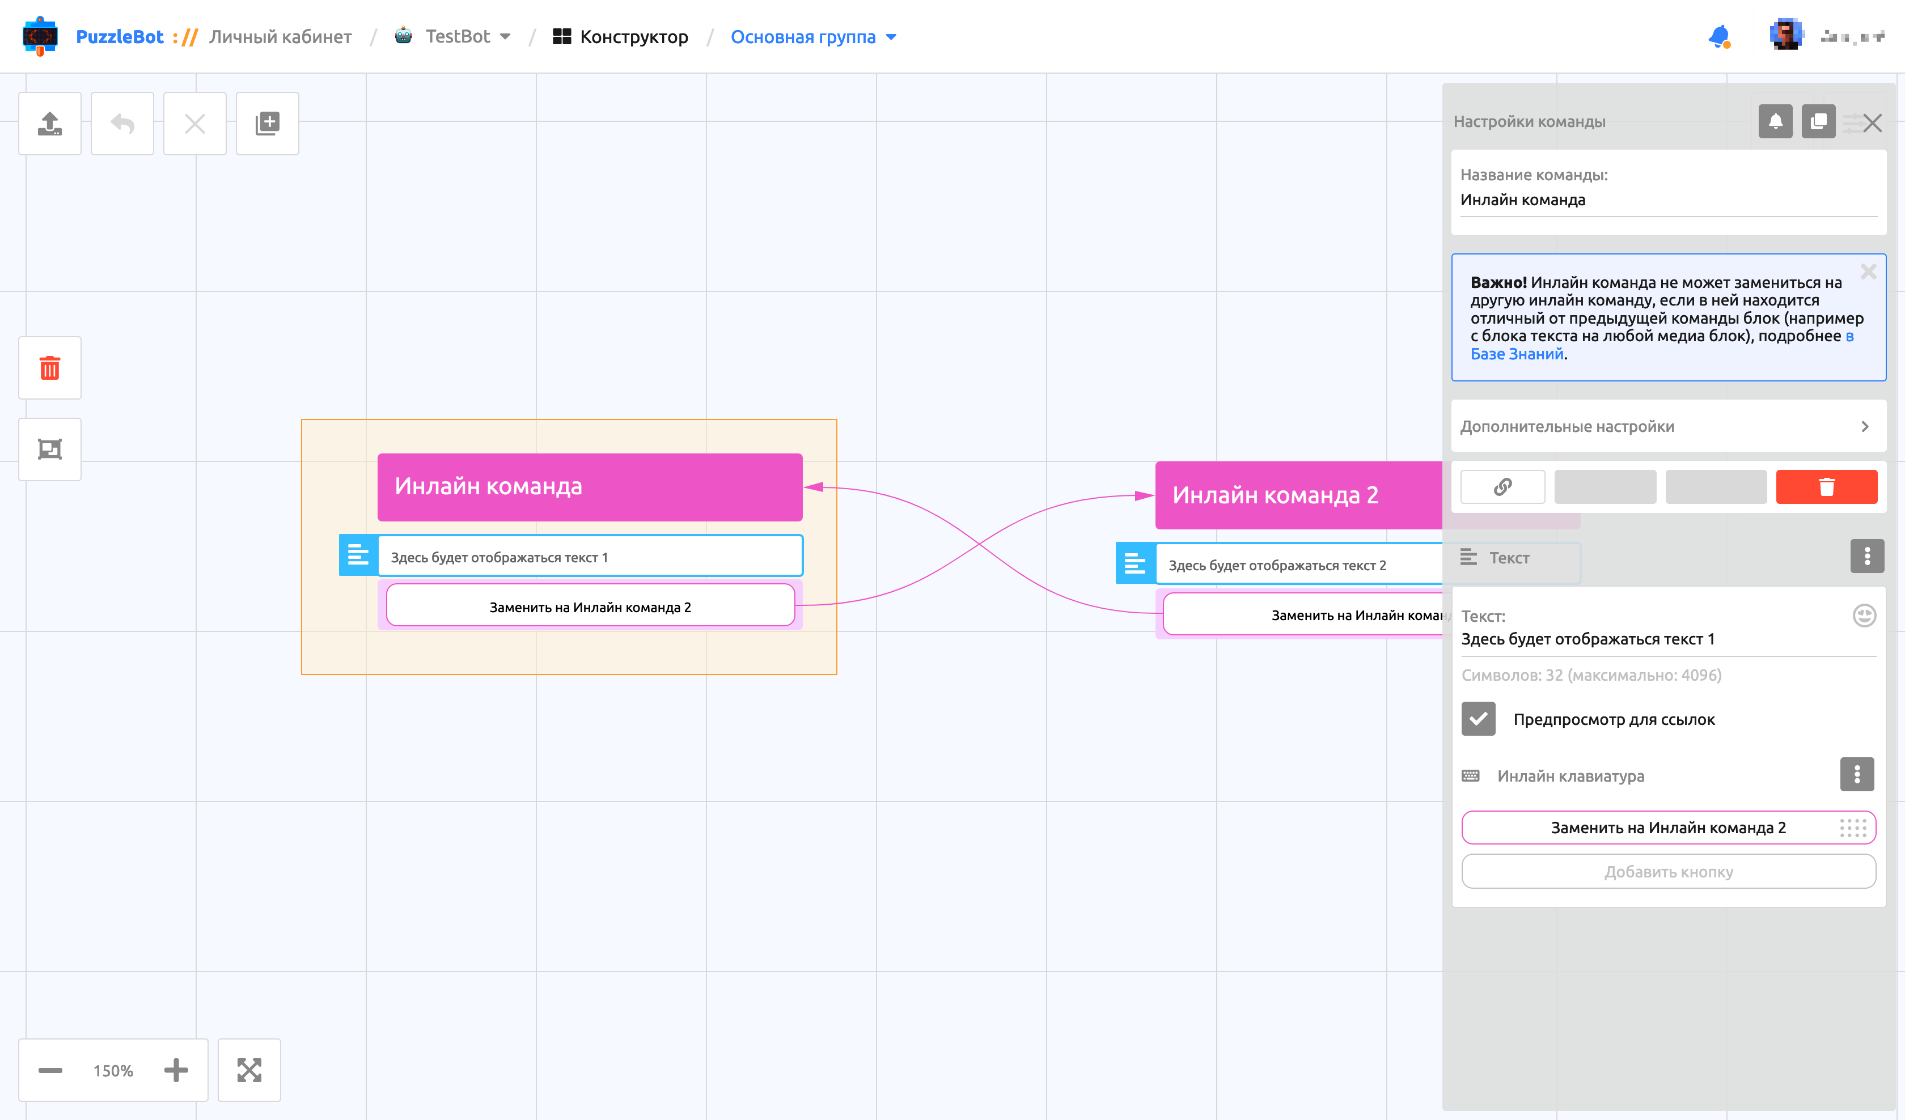Open Инлайн клавиатура three-dot menu
The image size is (1905, 1120).
coord(1857,775)
